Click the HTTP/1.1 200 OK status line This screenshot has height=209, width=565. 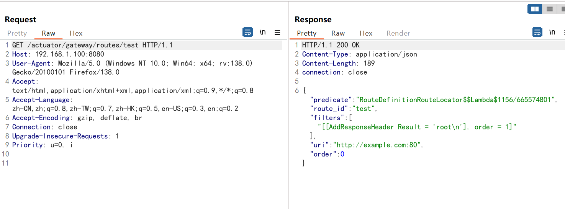331,45
